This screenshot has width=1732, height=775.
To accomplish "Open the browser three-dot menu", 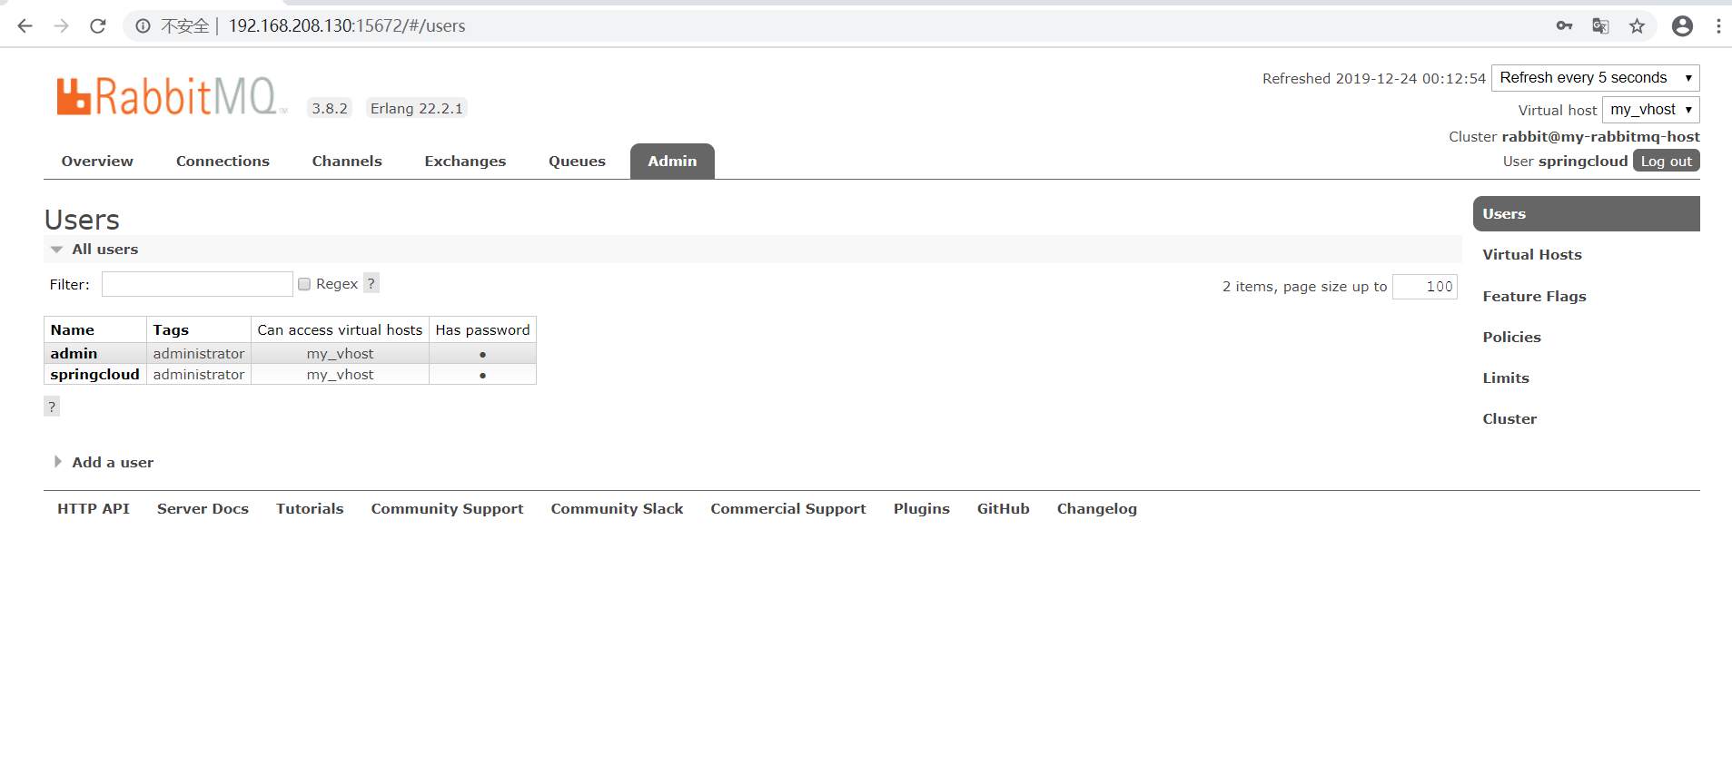I will coord(1718,26).
